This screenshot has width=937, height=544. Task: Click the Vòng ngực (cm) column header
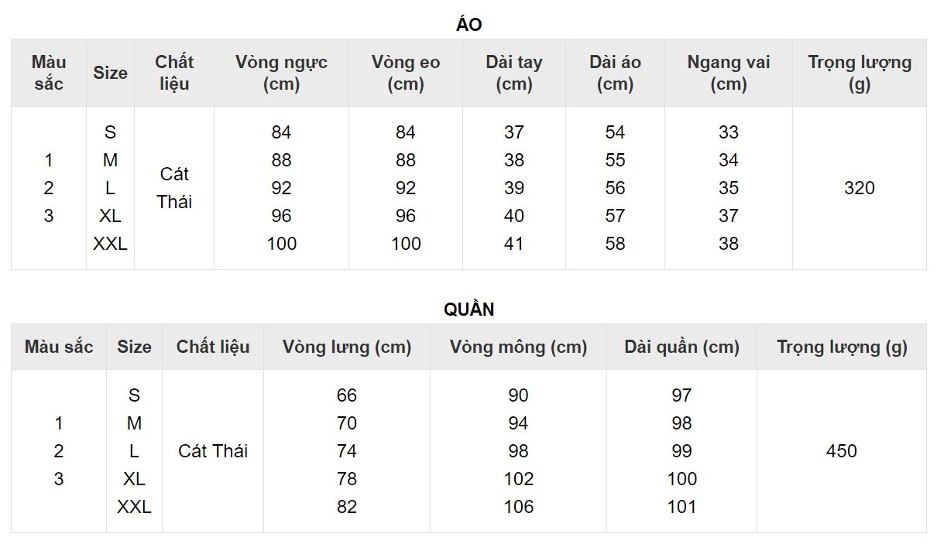click(x=281, y=73)
